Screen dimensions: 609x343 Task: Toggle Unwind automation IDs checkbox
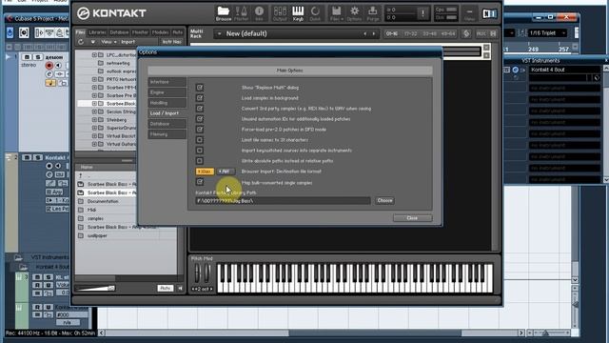click(200, 119)
